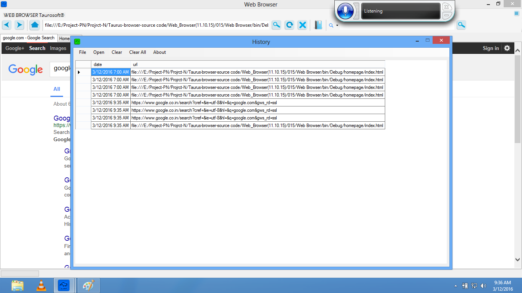The width and height of the screenshot is (522, 293).
Task: Click the speech recognition microphone button
Action: (x=346, y=11)
